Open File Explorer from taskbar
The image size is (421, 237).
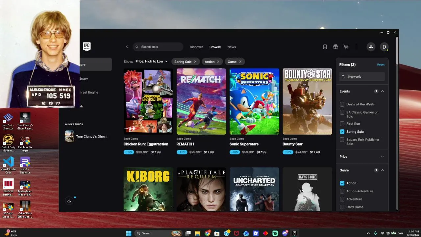tap(198, 233)
